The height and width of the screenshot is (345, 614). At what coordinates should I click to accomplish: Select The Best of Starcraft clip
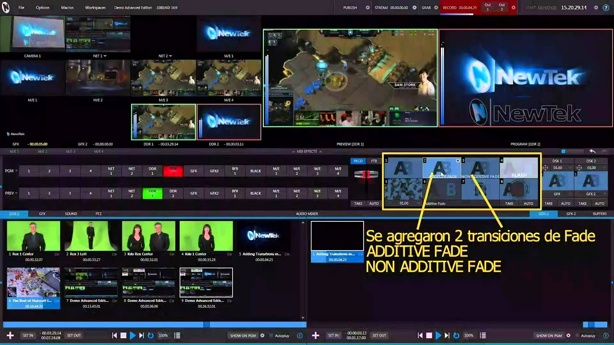pos(34,288)
